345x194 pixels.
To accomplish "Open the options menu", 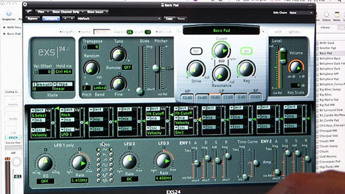I will click(294, 31).
